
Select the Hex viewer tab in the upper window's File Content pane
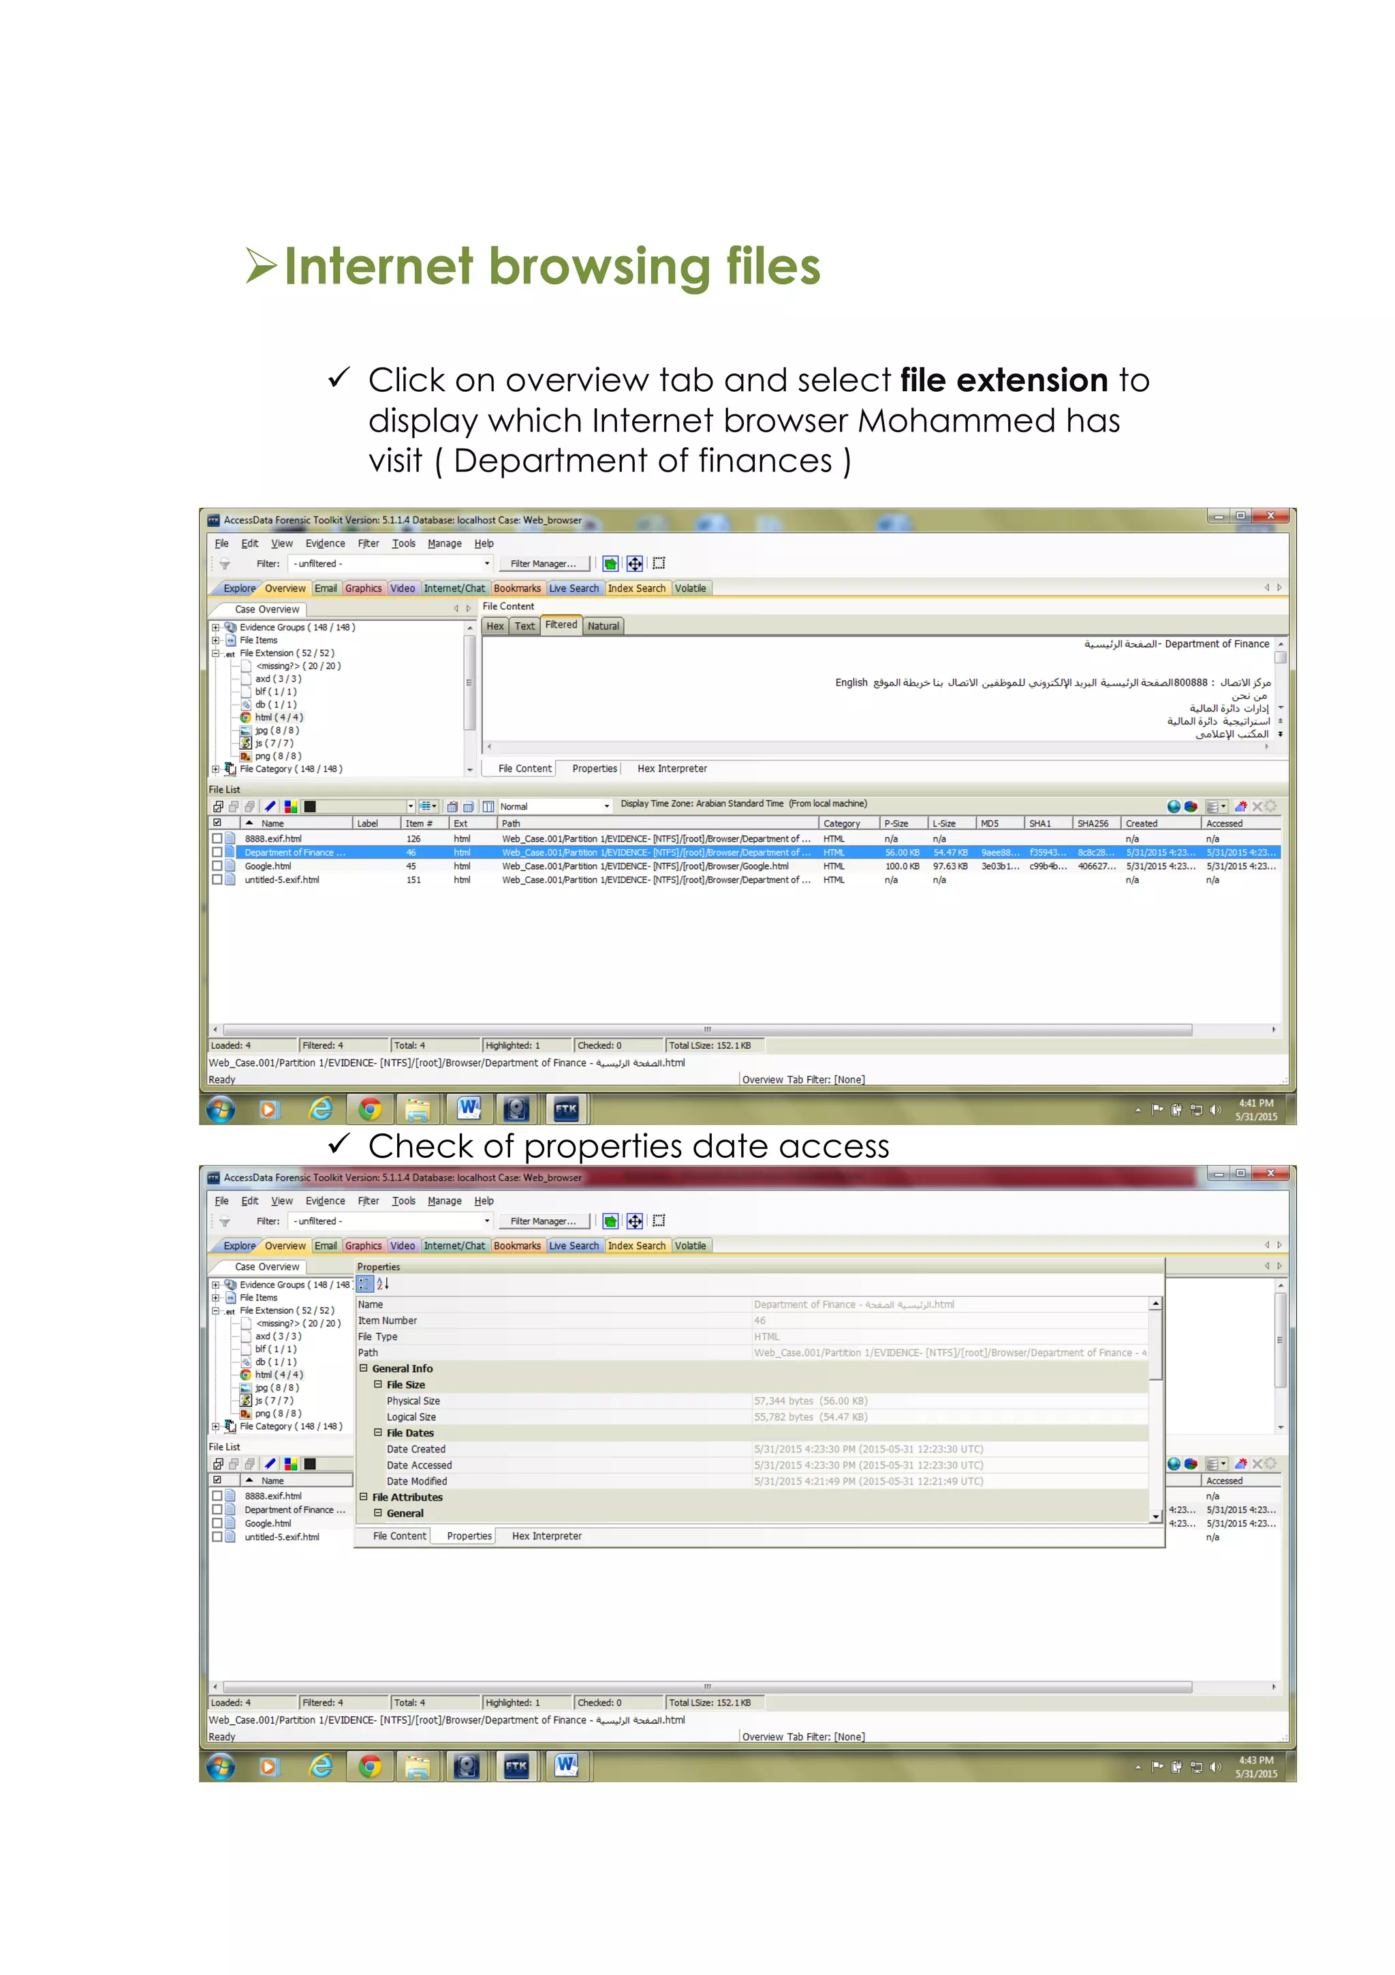(495, 626)
